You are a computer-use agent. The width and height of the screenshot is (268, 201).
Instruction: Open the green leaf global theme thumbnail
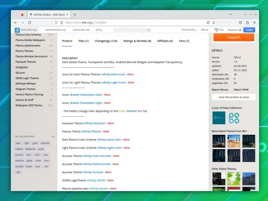coord(234,179)
